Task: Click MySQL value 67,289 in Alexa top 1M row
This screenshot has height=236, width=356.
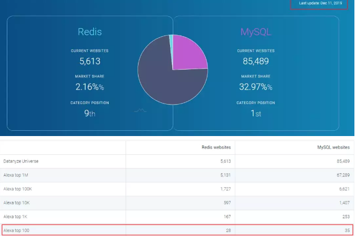Action: tap(343, 175)
